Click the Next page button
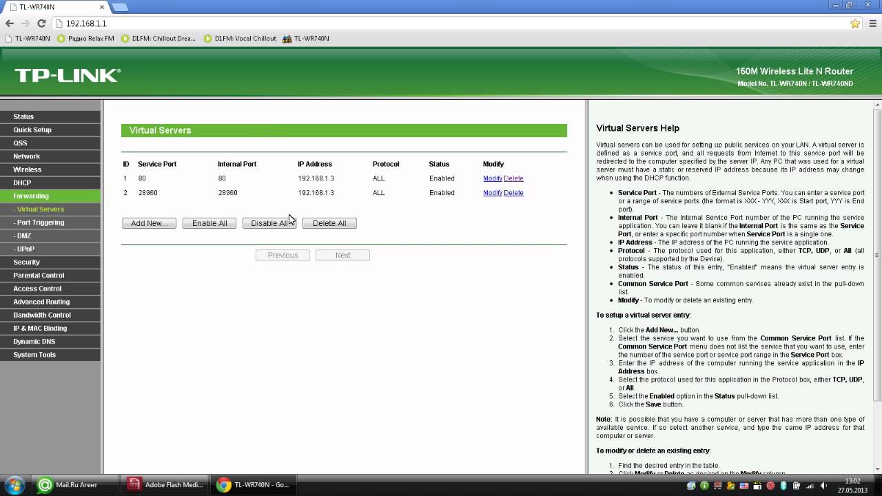This screenshot has height=496, width=882. [x=342, y=255]
